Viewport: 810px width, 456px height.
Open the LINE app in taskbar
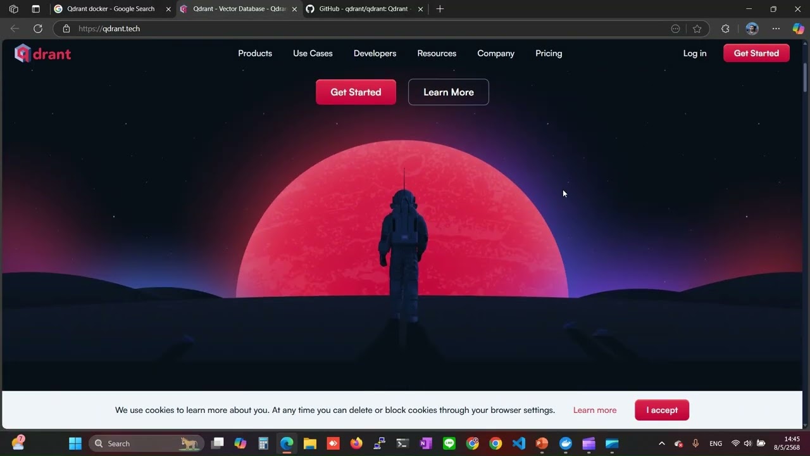click(x=449, y=443)
